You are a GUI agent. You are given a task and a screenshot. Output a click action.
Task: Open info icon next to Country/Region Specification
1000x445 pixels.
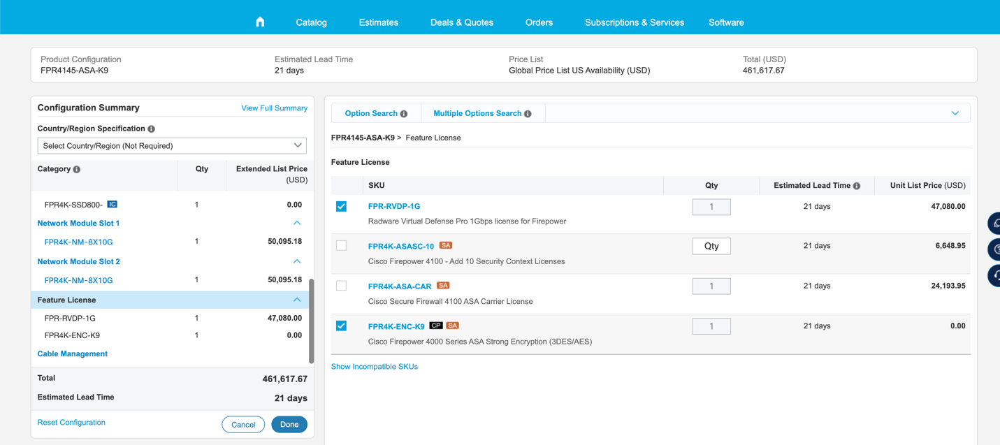tap(152, 129)
